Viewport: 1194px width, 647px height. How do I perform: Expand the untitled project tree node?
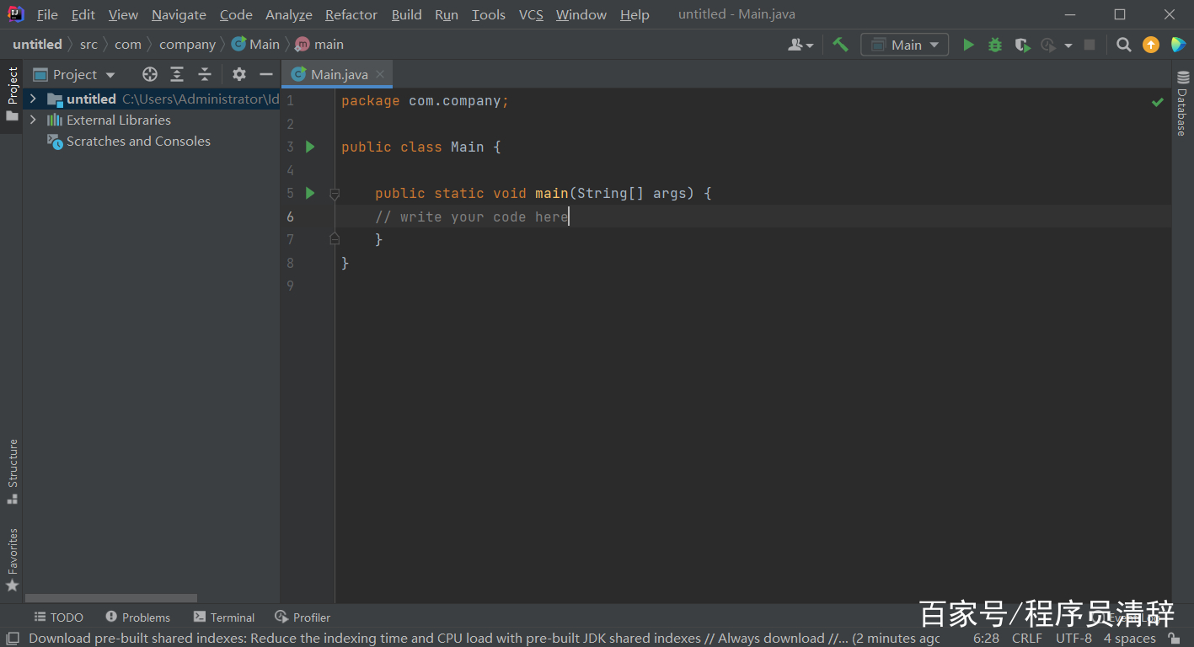[x=33, y=99]
